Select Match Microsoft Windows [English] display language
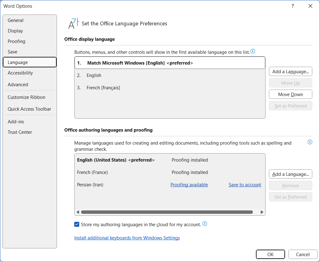This screenshot has width=320, height=262. click(x=170, y=63)
